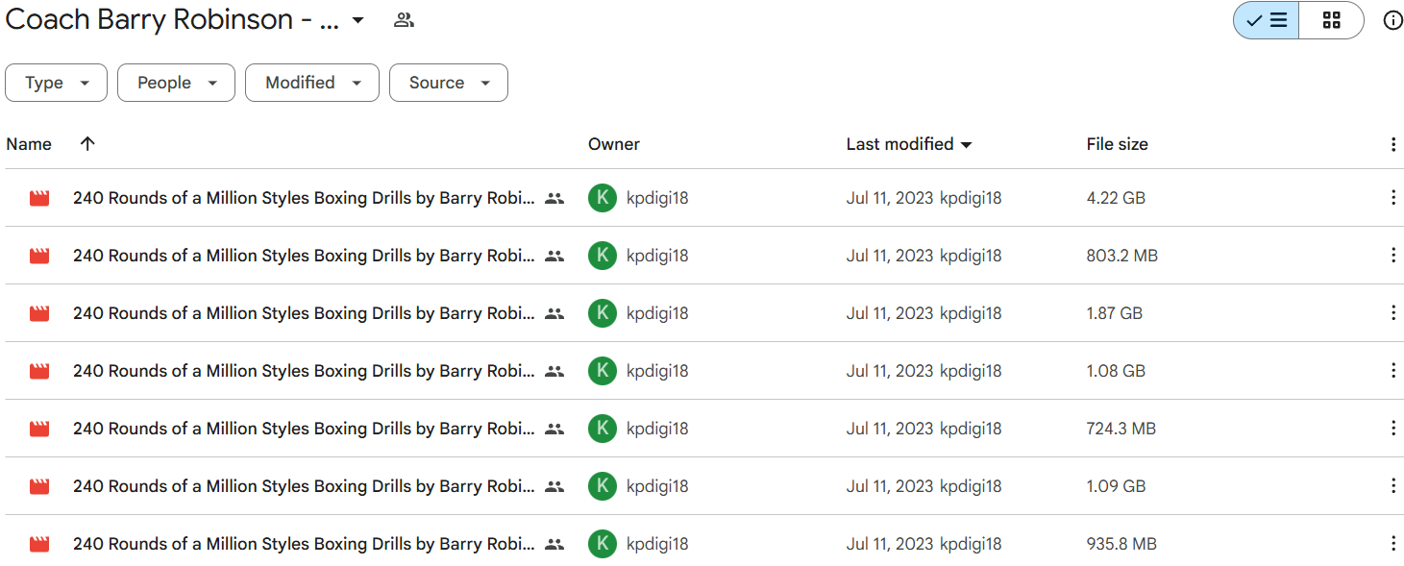The height and width of the screenshot is (566, 1404).
Task: Expand the People filter dropdown
Action: 176,83
